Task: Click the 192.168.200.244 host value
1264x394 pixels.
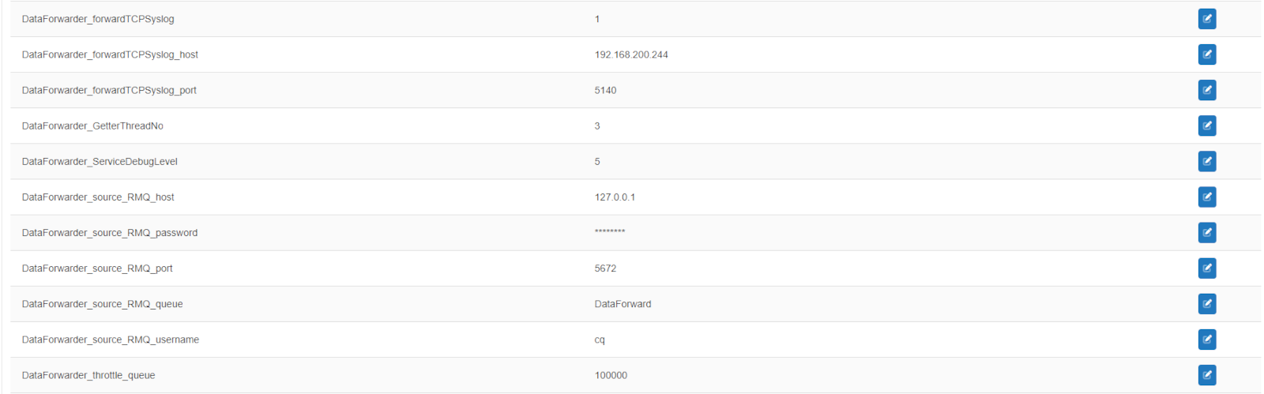Action: [631, 54]
